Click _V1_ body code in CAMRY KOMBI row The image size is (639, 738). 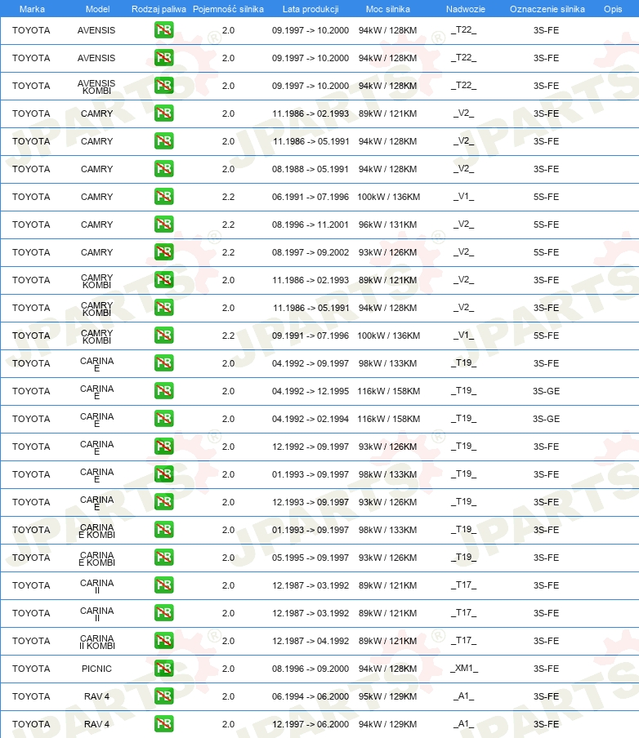464,335
